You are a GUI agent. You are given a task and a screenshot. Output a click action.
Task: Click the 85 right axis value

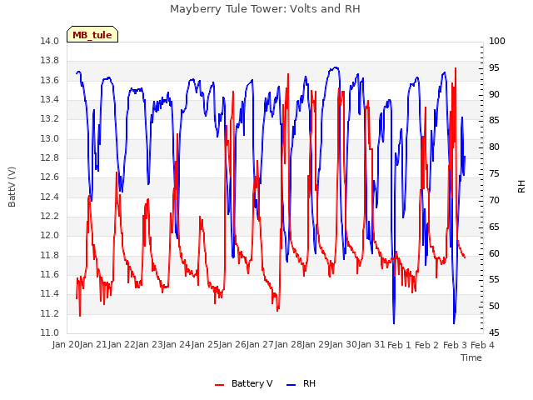494,120
